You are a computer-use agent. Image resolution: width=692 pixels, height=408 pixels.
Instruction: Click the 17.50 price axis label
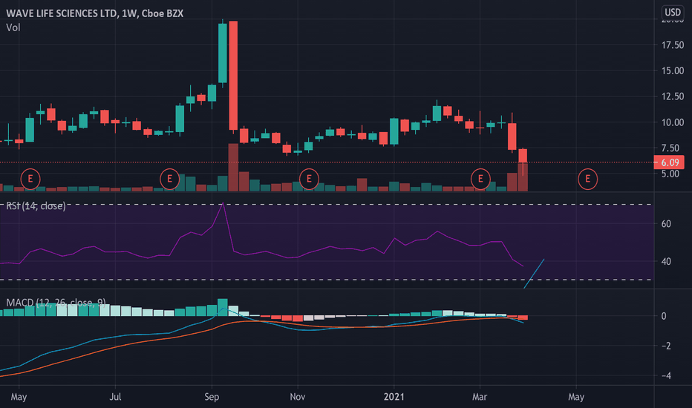pyautogui.click(x=673, y=45)
